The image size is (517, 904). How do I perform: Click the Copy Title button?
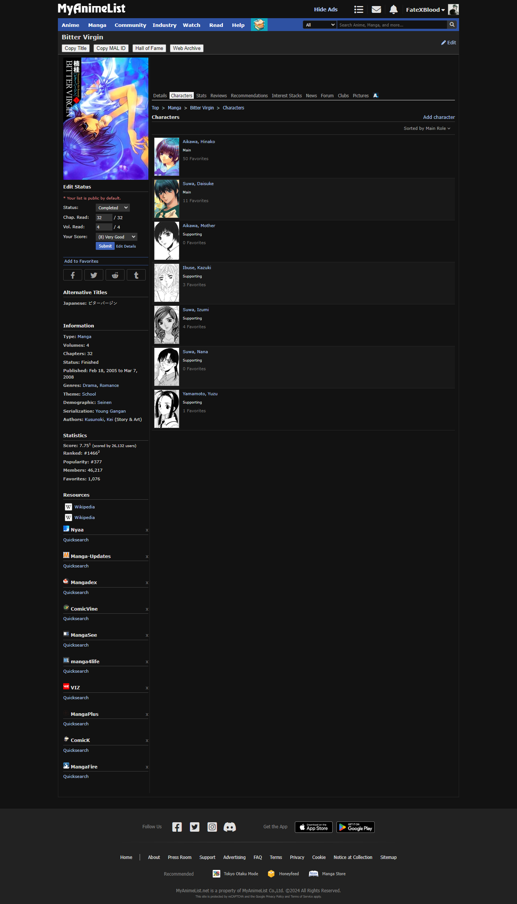76,48
